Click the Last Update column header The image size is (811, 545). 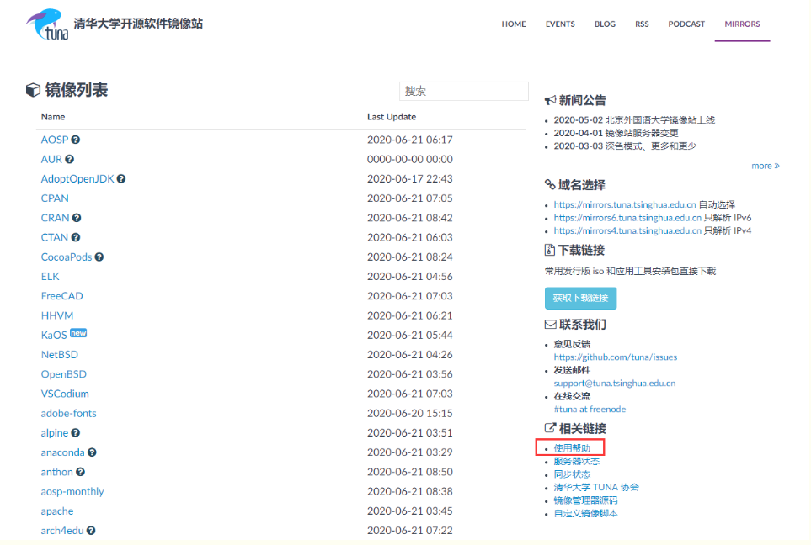pos(392,117)
